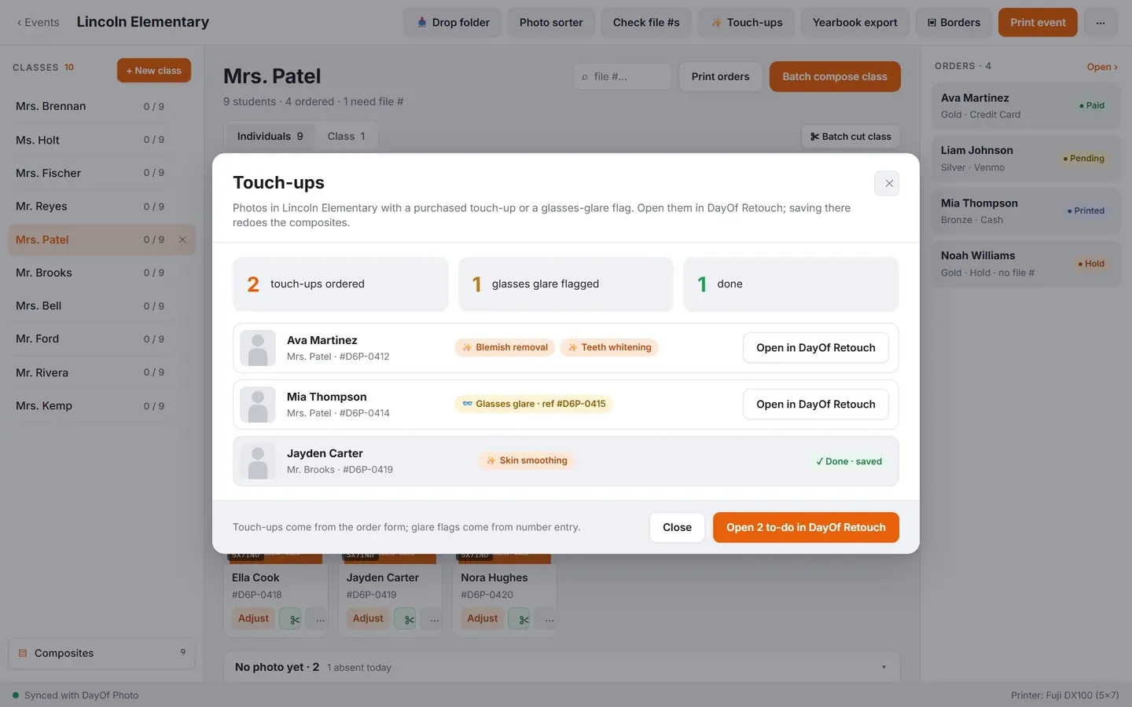Click the file # search field
The image size is (1132, 707).
(623, 76)
